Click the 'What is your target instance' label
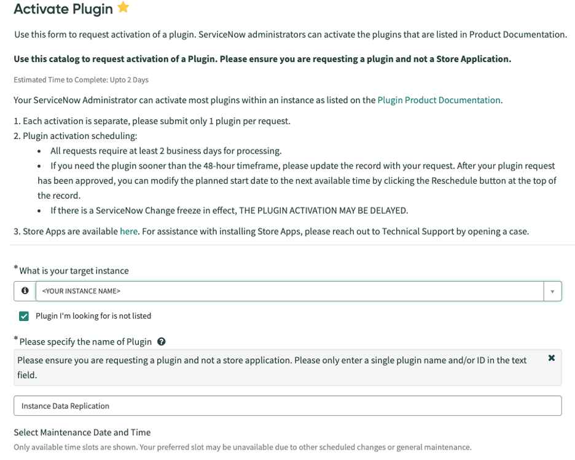 tap(74, 271)
